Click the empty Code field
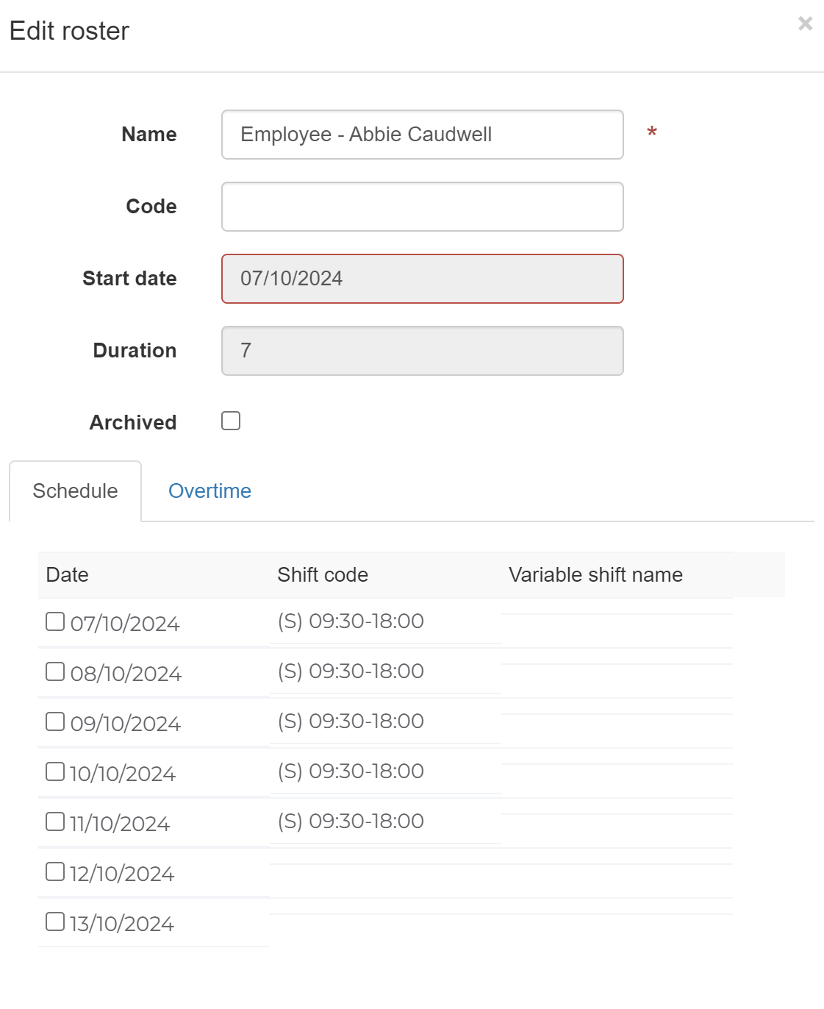The width and height of the screenshot is (824, 1009). 422,207
